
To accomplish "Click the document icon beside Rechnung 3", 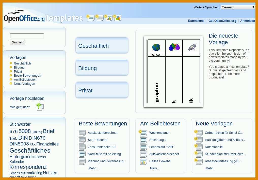I will (143, 140).
